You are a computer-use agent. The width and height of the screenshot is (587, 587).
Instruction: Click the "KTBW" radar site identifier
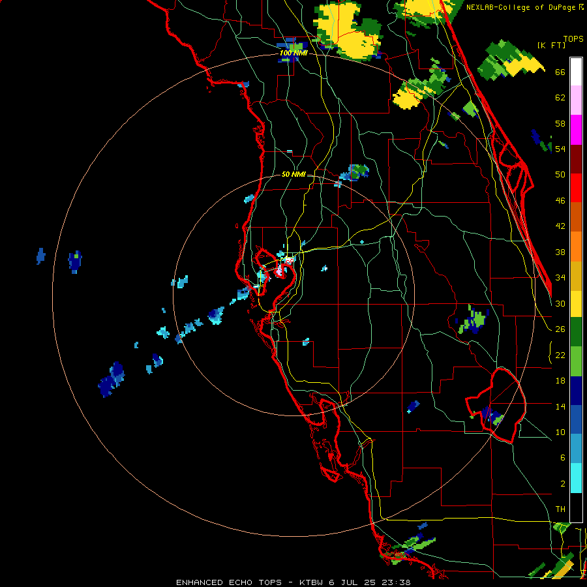312,582
